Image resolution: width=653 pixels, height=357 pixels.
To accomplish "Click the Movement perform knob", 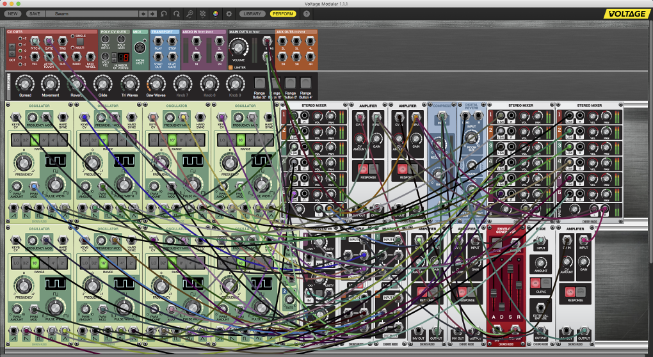I will pyautogui.click(x=51, y=84).
